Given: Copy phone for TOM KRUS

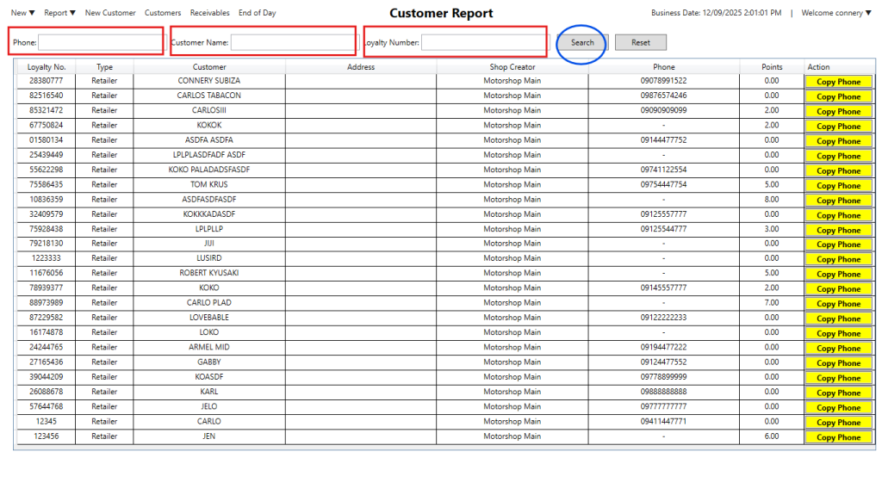Looking at the screenshot, I should pyautogui.click(x=838, y=185).
